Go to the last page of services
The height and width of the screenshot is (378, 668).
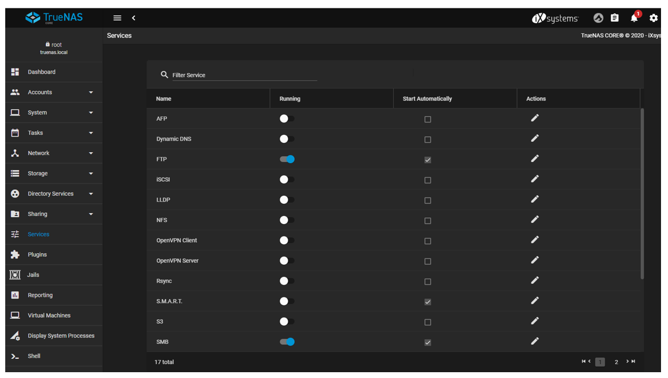tap(634, 361)
